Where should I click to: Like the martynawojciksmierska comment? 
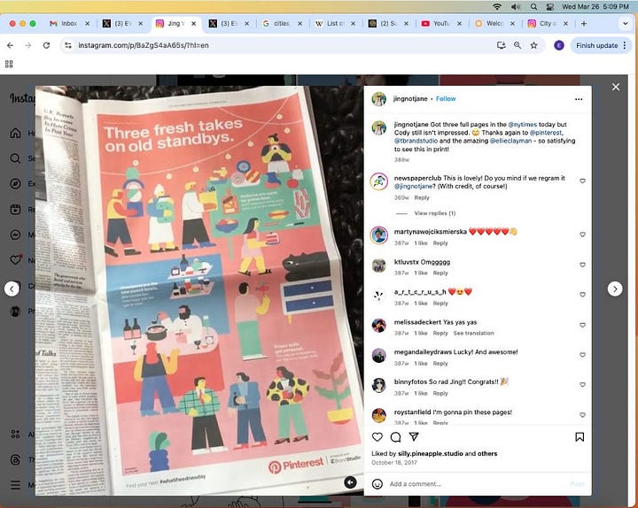pyautogui.click(x=583, y=235)
